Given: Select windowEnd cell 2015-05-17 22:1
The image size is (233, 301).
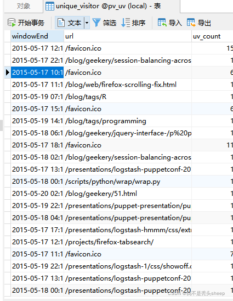Looking at the screenshot, I should click(x=37, y=61).
